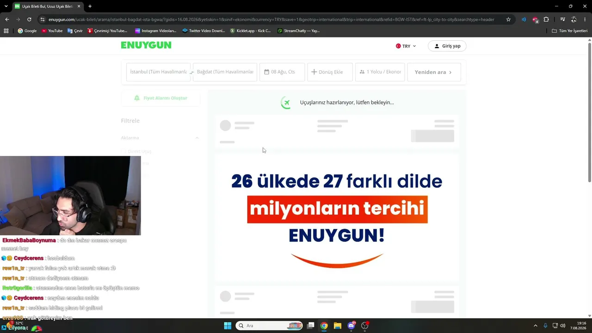Click chat username Ceydcerens saying hosbuldum
This screenshot has width=592, height=333.
click(x=29, y=258)
